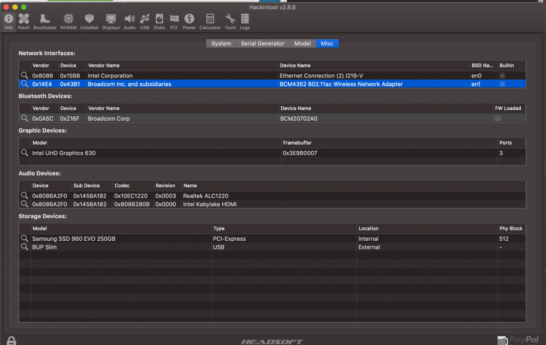The height and width of the screenshot is (345, 546).
Task: Click the magnifier icon for Broadcom Corp Bluetooth row
Action: click(25, 118)
